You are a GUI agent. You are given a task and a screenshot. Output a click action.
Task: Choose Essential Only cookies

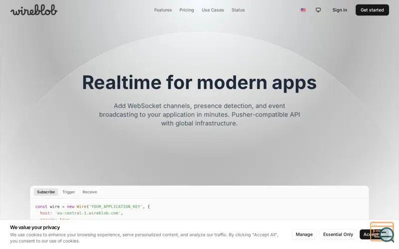338,234
